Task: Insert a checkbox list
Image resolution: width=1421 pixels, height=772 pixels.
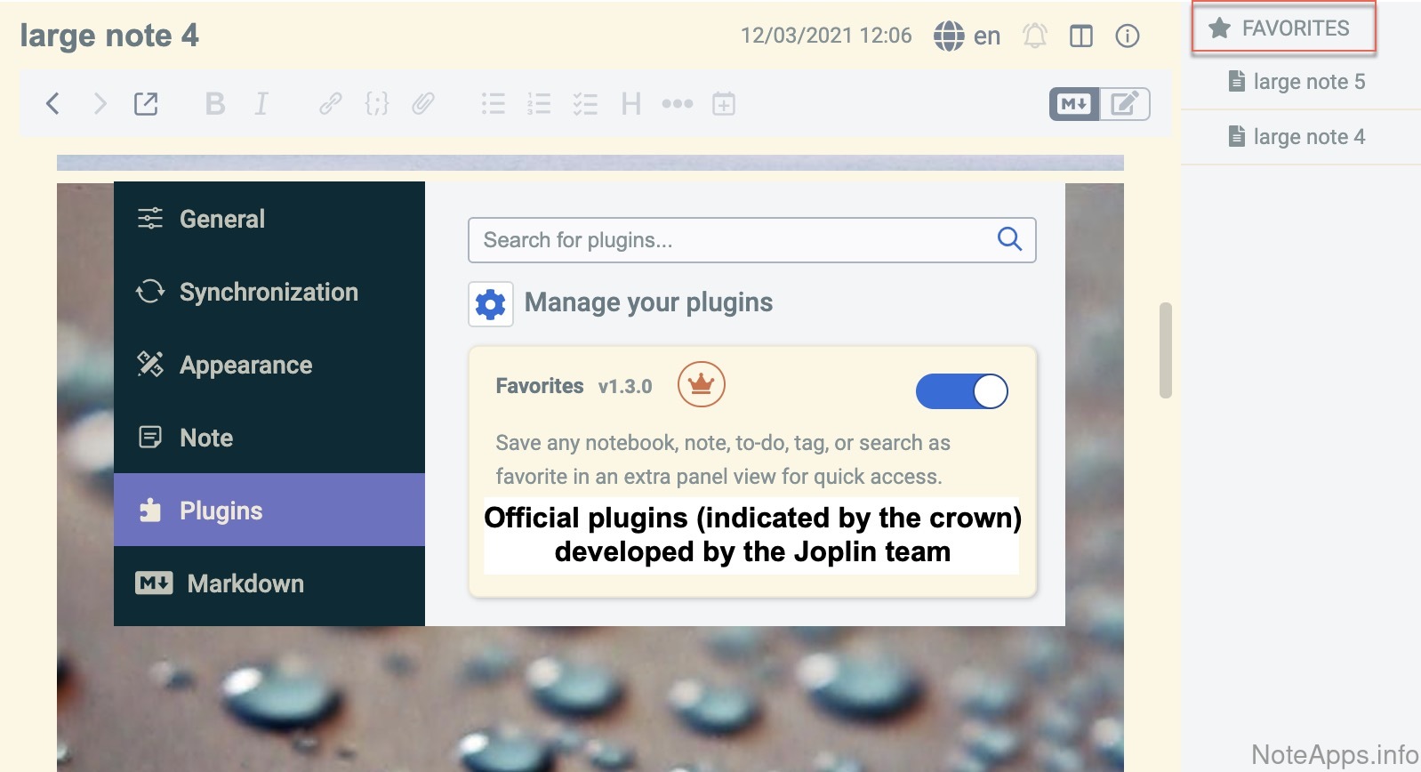Action: tap(585, 104)
